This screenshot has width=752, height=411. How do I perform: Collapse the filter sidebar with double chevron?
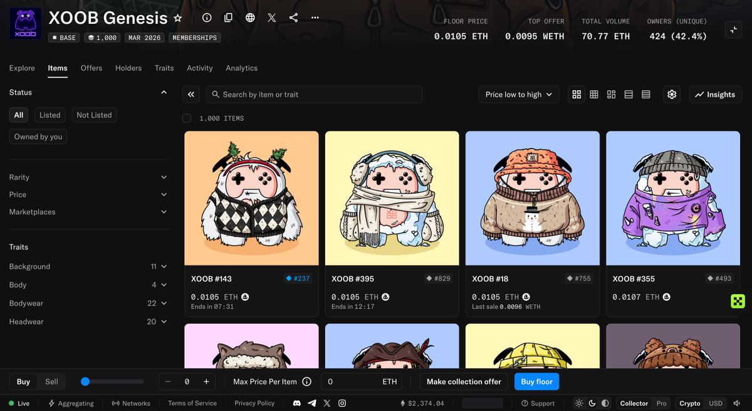point(191,95)
